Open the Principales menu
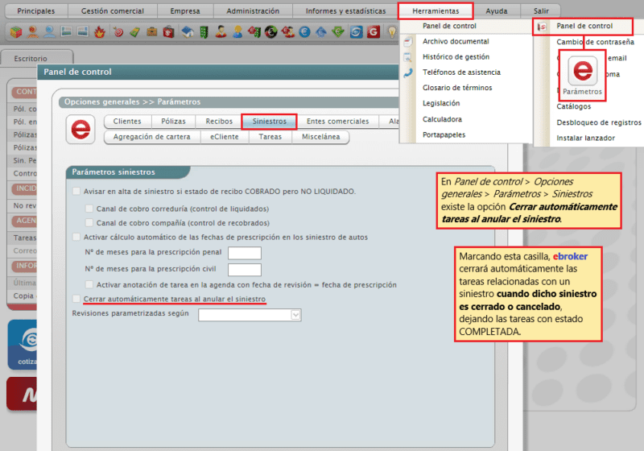 36,11
